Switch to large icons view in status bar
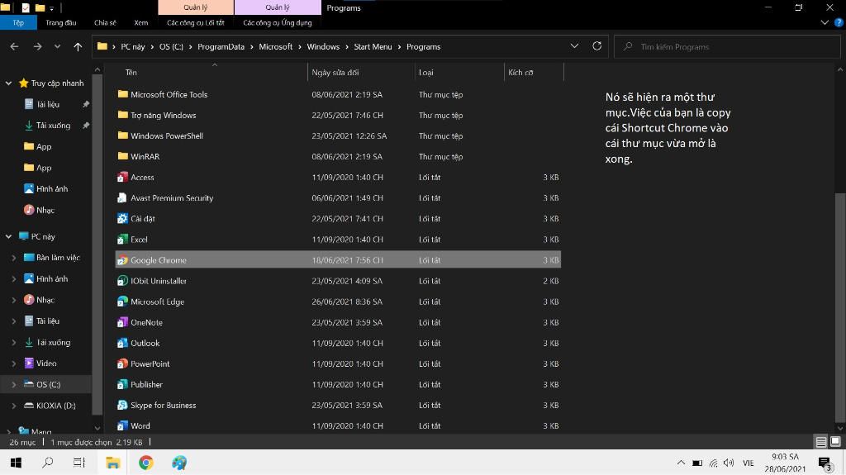Viewport: 846px width, 475px height. (x=835, y=442)
